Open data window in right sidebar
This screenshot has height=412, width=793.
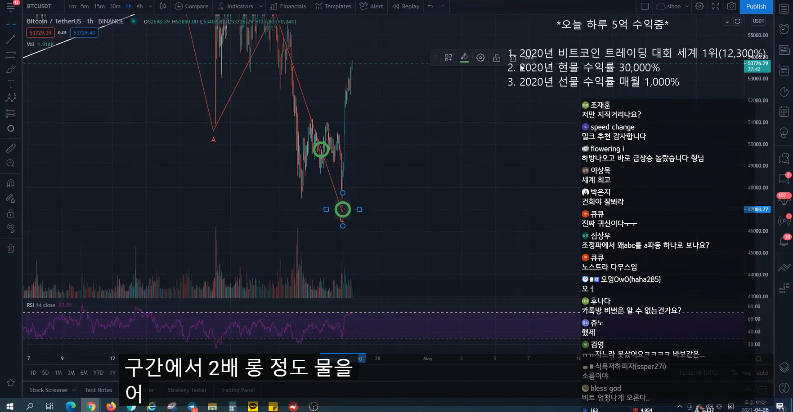(784, 71)
